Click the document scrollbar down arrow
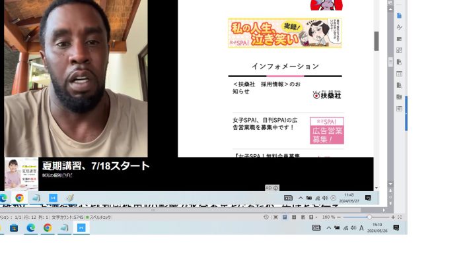 (390, 184)
